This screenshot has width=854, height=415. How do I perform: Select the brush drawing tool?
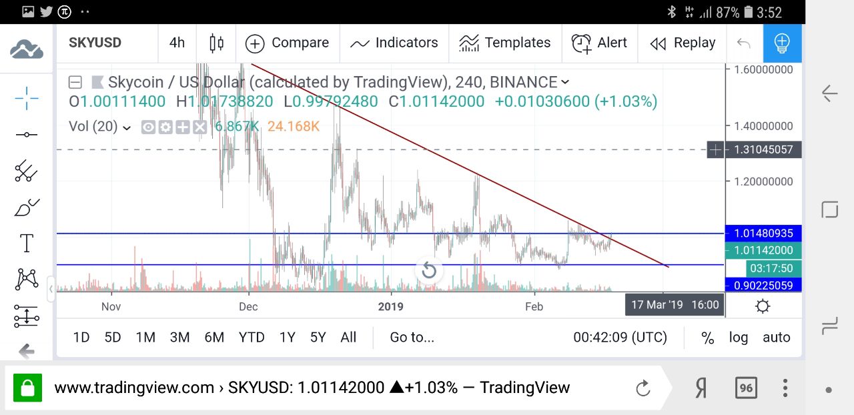click(27, 207)
